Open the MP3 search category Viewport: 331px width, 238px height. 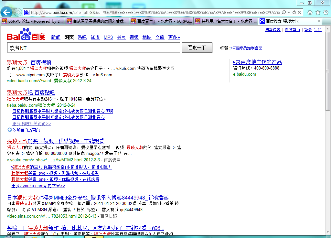[108, 38]
